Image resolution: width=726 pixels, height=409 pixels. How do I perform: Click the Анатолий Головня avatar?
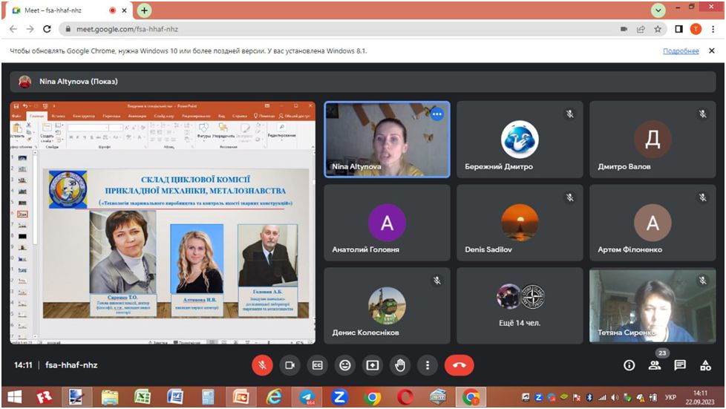click(387, 223)
